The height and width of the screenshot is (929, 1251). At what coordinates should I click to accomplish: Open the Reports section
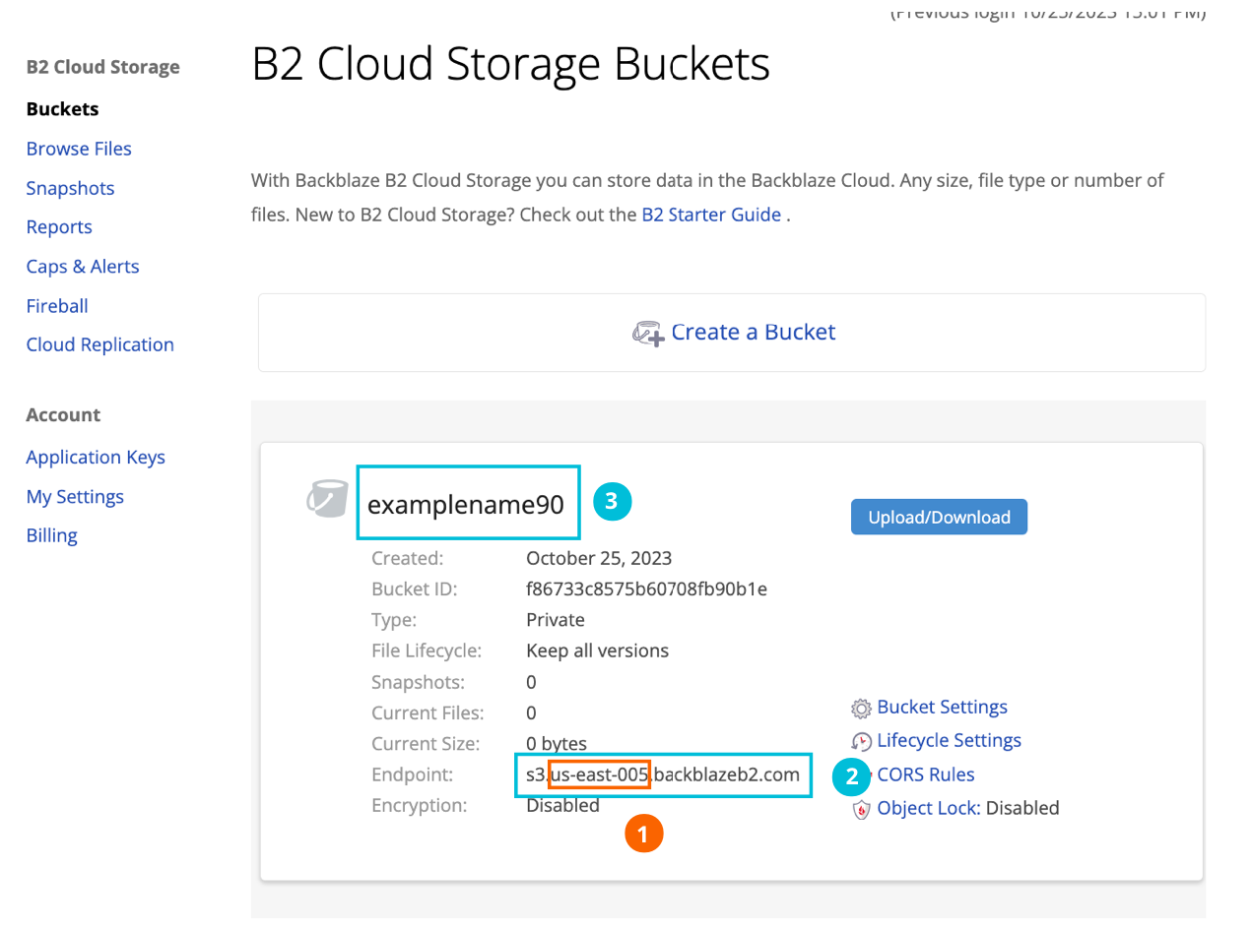59,227
